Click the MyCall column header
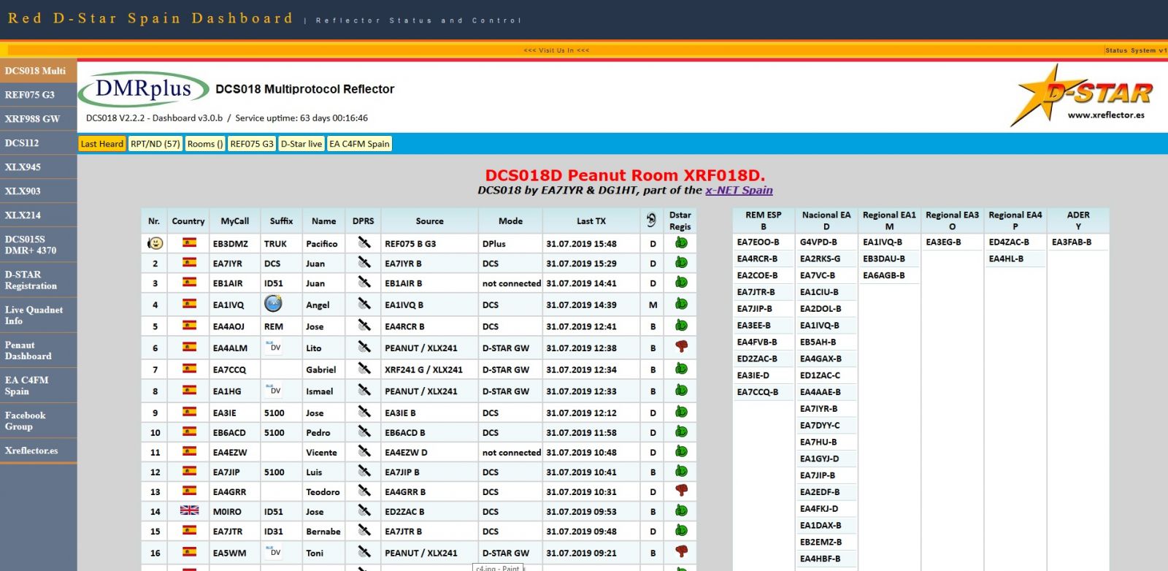Viewport: 1168px width, 571px height. pyautogui.click(x=235, y=221)
